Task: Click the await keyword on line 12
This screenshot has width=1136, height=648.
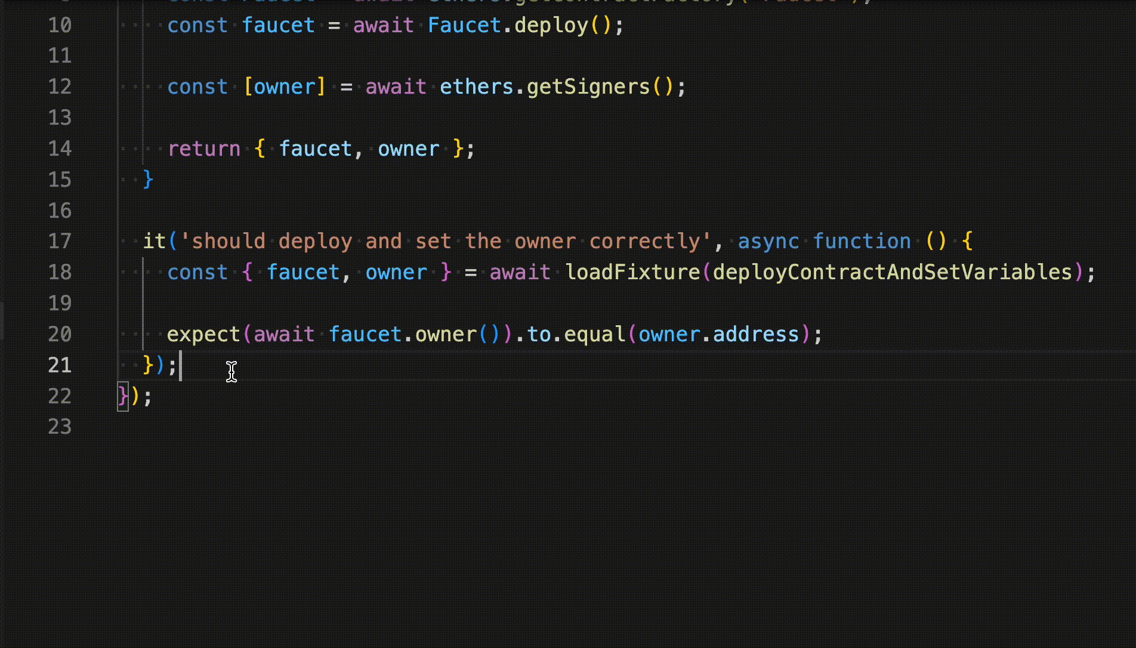Action: pos(395,87)
